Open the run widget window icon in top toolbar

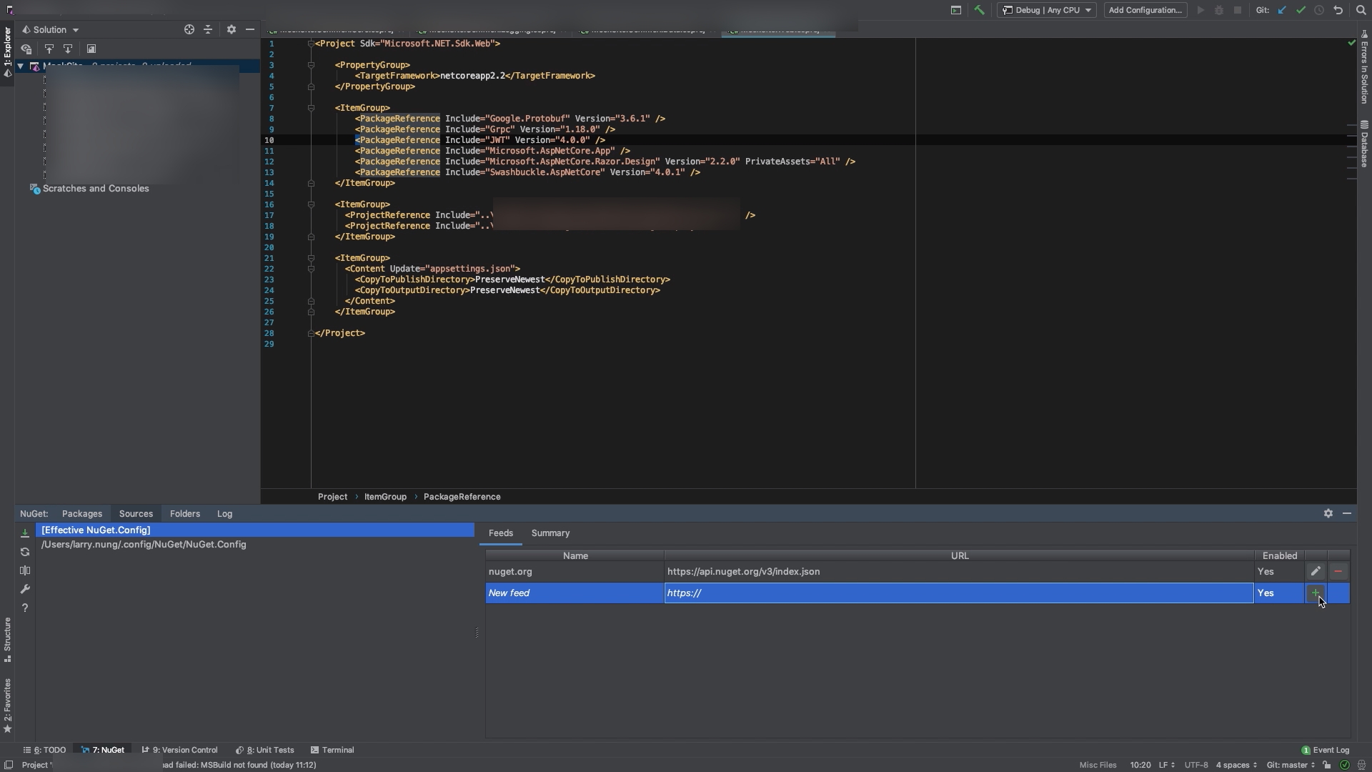tap(955, 10)
